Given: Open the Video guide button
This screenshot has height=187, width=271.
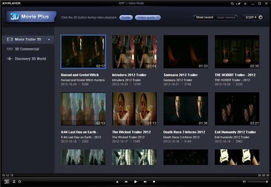Looking at the screenshot, I should point(148,18).
